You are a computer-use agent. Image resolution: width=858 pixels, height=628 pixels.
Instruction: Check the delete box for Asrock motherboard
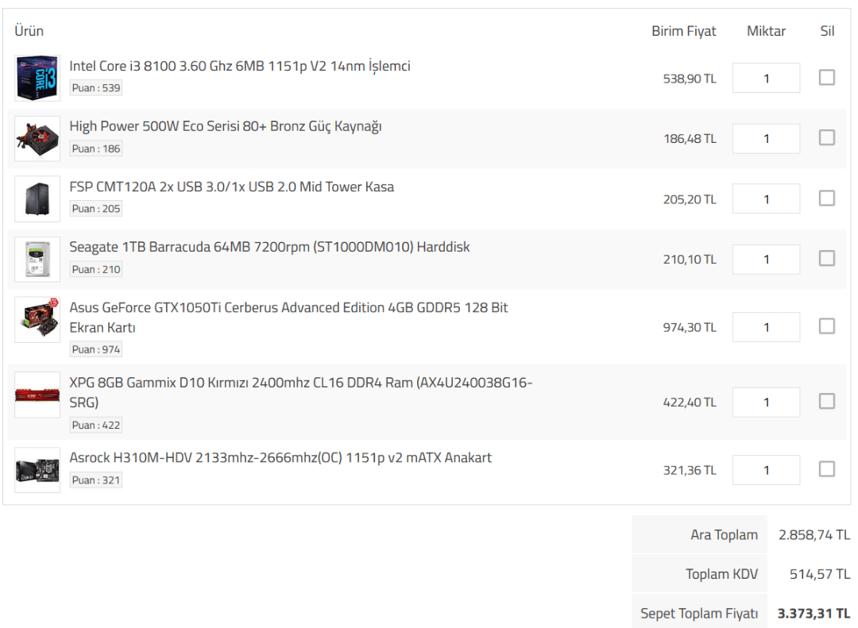[827, 469]
